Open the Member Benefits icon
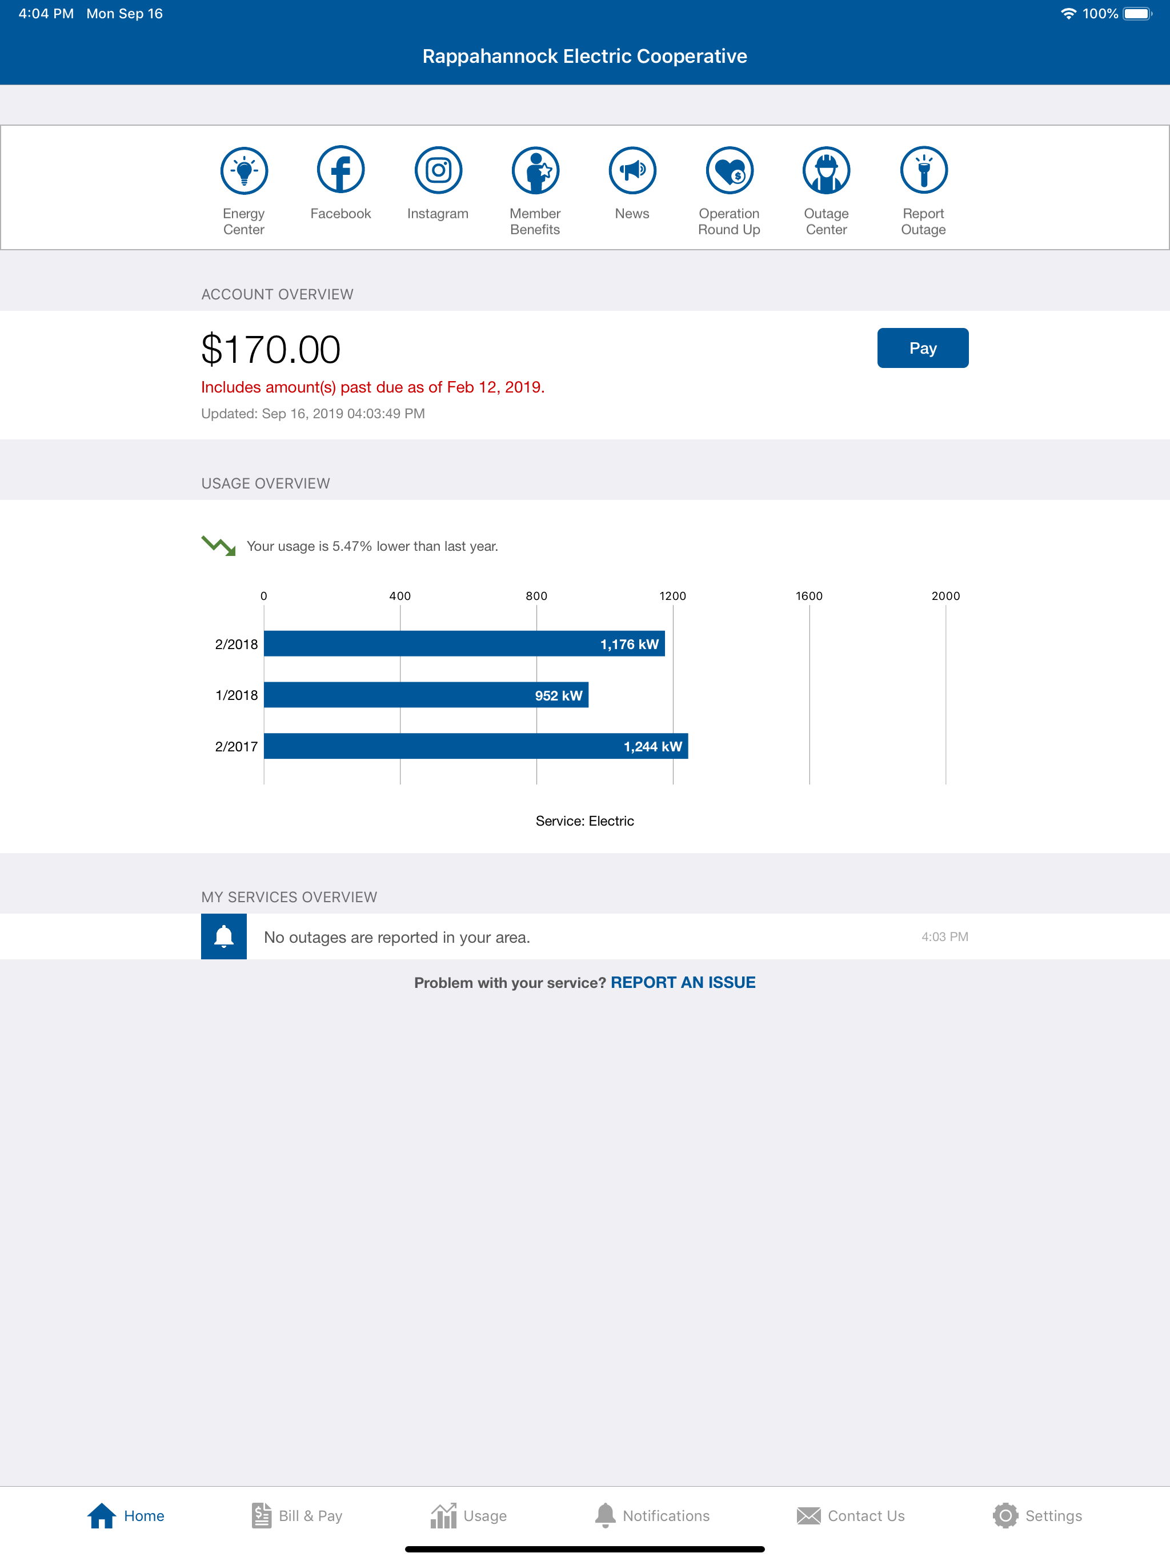 point(535,170)
